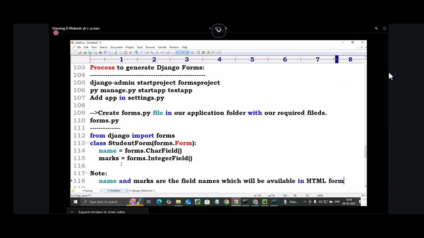Image resolution: width=424 pixels, height=238 pixels.
Task: Click the Redo toolbar icon
Action: (142, 53)
